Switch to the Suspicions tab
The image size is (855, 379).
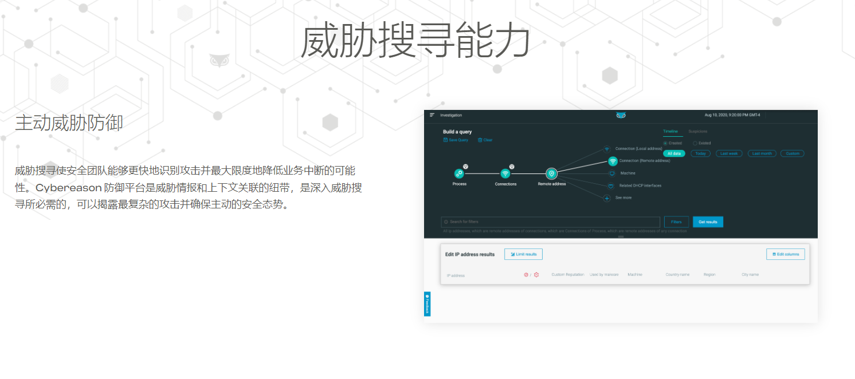point(697,132)
